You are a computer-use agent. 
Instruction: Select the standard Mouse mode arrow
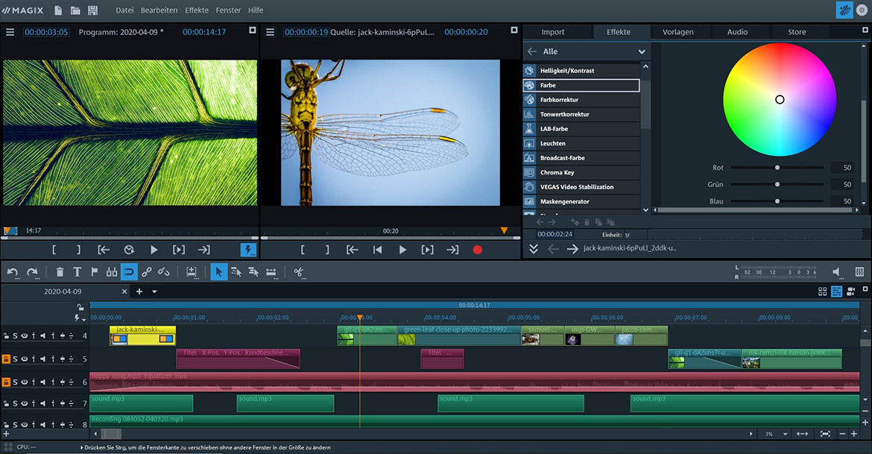(x=218, y=272)
